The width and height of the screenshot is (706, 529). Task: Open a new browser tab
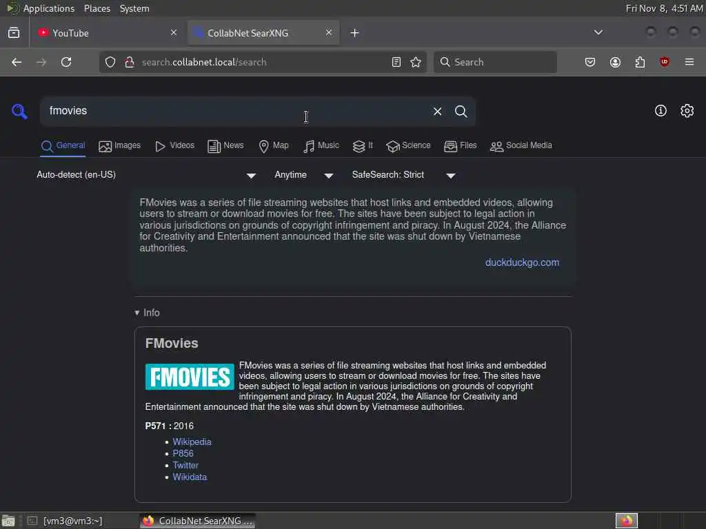point(355,33)
